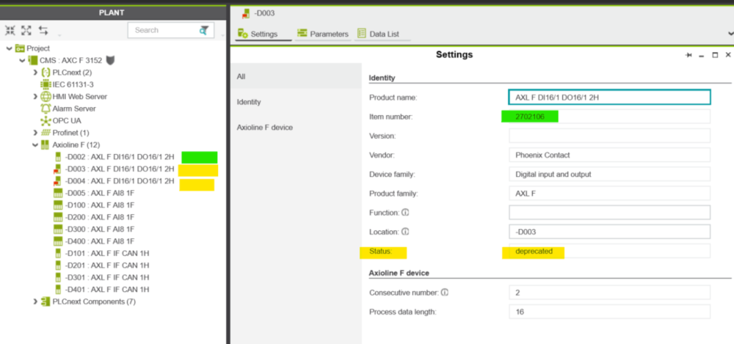Click the shield icon beside AXC F 3152
This screenshot has width=734, height=344.
click(110, 61)
